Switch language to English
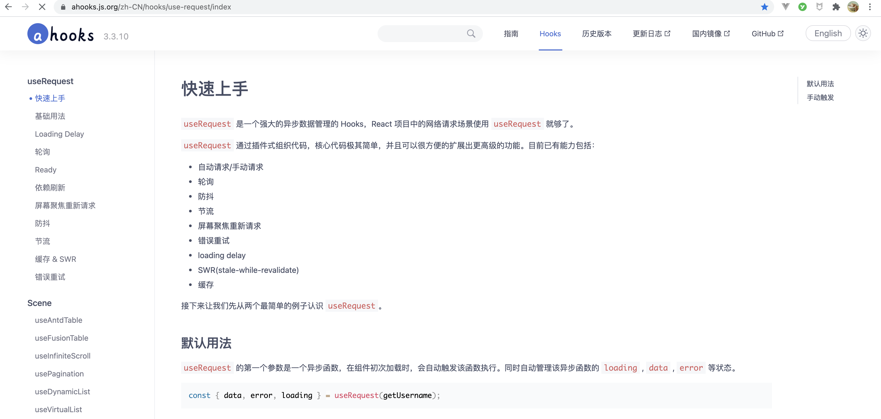The height and width of the screenshot is (419, 881). (x=828, y=33)
